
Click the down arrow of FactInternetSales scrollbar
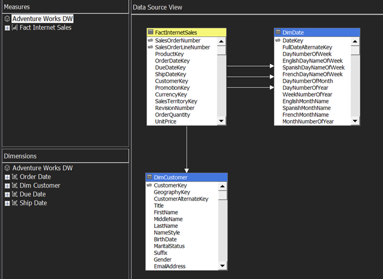[x=222, y=121]
